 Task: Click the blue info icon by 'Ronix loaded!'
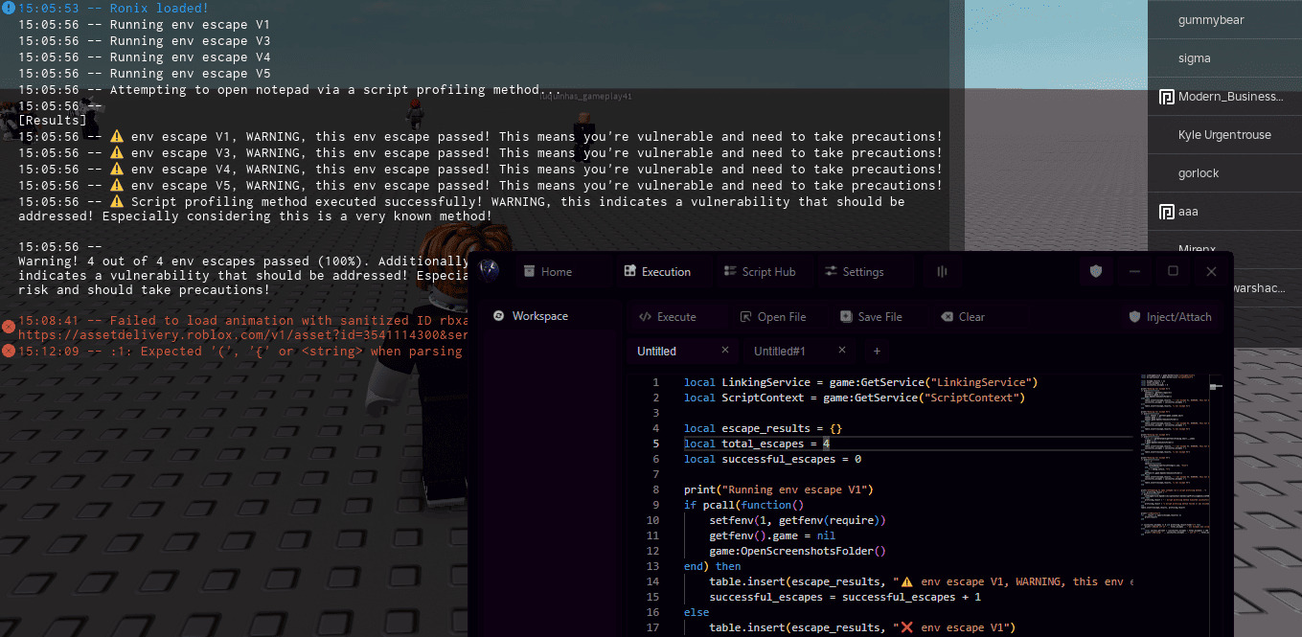pyautogui.click(x=9, y=8)
